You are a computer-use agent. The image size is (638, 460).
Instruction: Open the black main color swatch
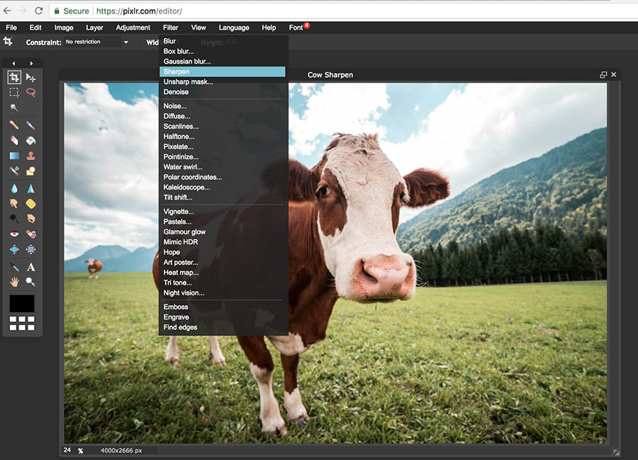coord(22,304)
